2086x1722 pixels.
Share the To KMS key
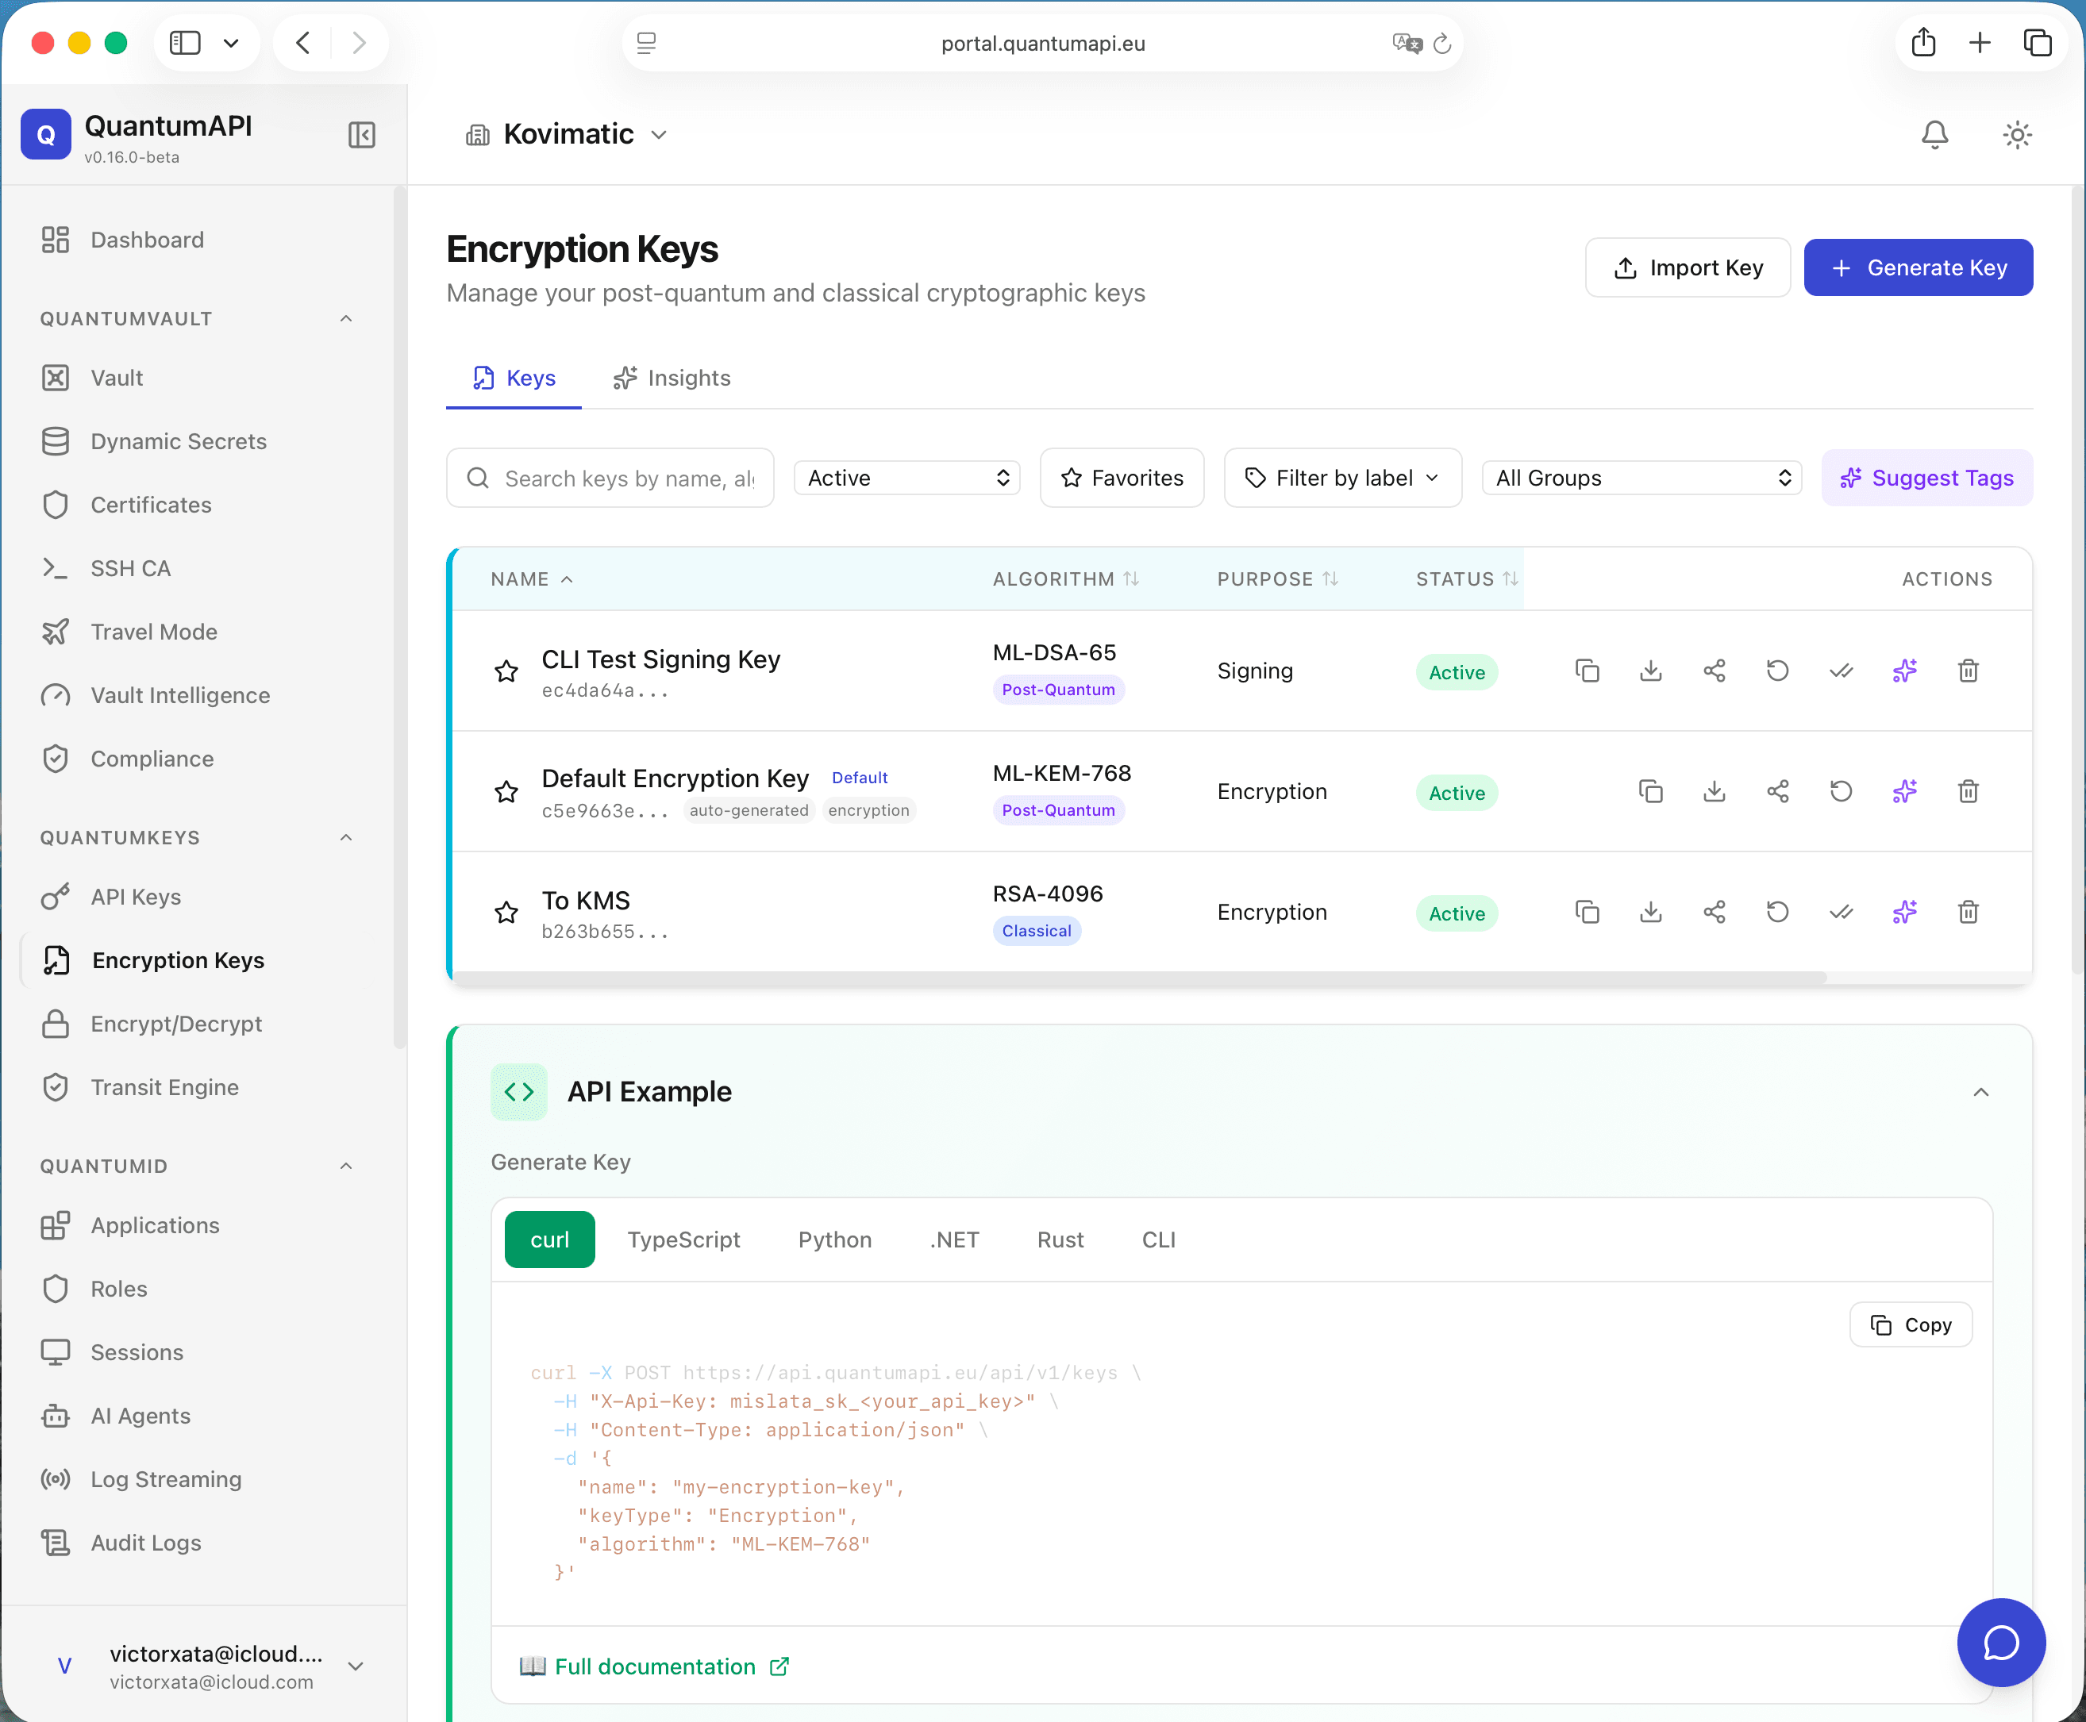1715,912
